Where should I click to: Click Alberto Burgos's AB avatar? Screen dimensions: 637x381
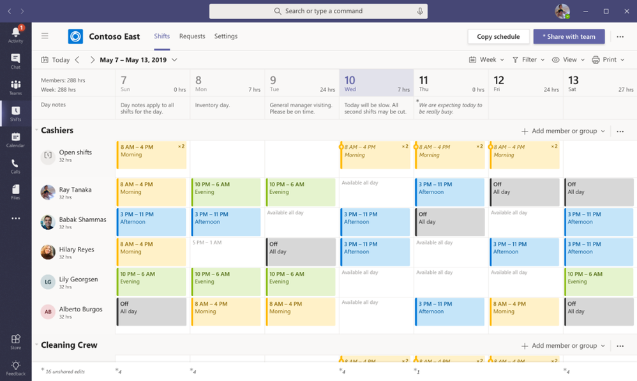(48, 312)
